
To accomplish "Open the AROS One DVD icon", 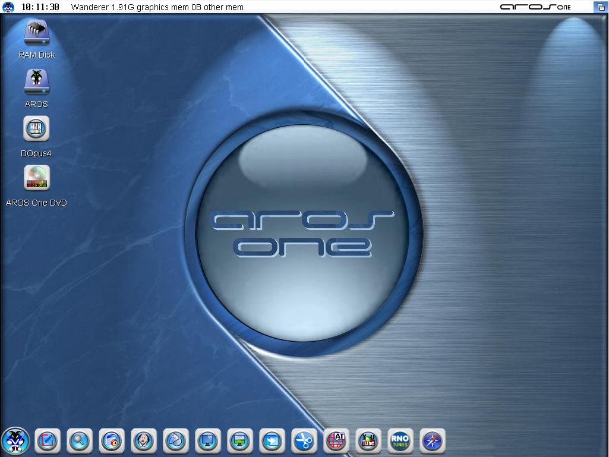I will pos(36,178).
